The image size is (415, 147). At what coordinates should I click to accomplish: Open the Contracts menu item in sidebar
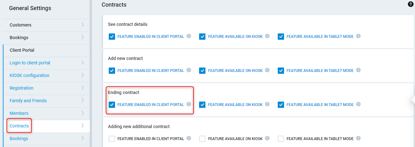pyautogui.click(x=19, y=126)
